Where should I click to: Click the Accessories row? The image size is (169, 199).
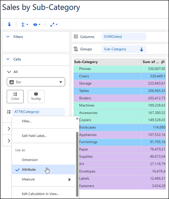pyautogui.click(x=120, y=113)
